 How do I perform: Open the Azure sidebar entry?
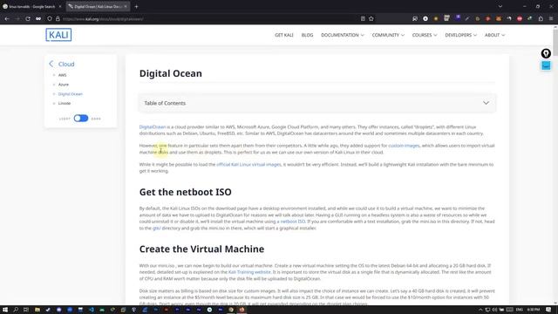(x=64, y=85)
